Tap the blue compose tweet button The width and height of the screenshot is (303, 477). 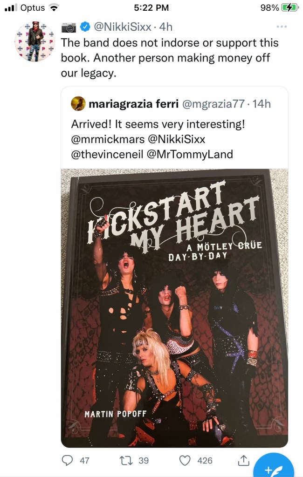coord(274,468)
